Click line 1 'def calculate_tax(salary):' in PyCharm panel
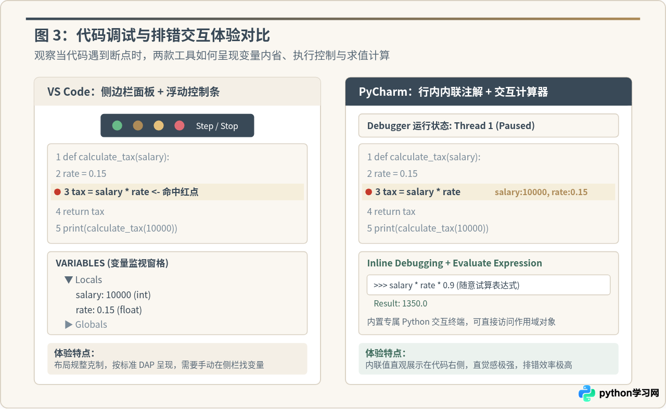Screen dimensions: 666x409 pyautogui.click(x=424, y=157)
